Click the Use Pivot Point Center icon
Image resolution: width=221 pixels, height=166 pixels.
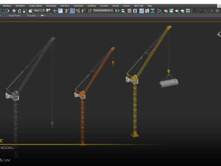[48, 11]
